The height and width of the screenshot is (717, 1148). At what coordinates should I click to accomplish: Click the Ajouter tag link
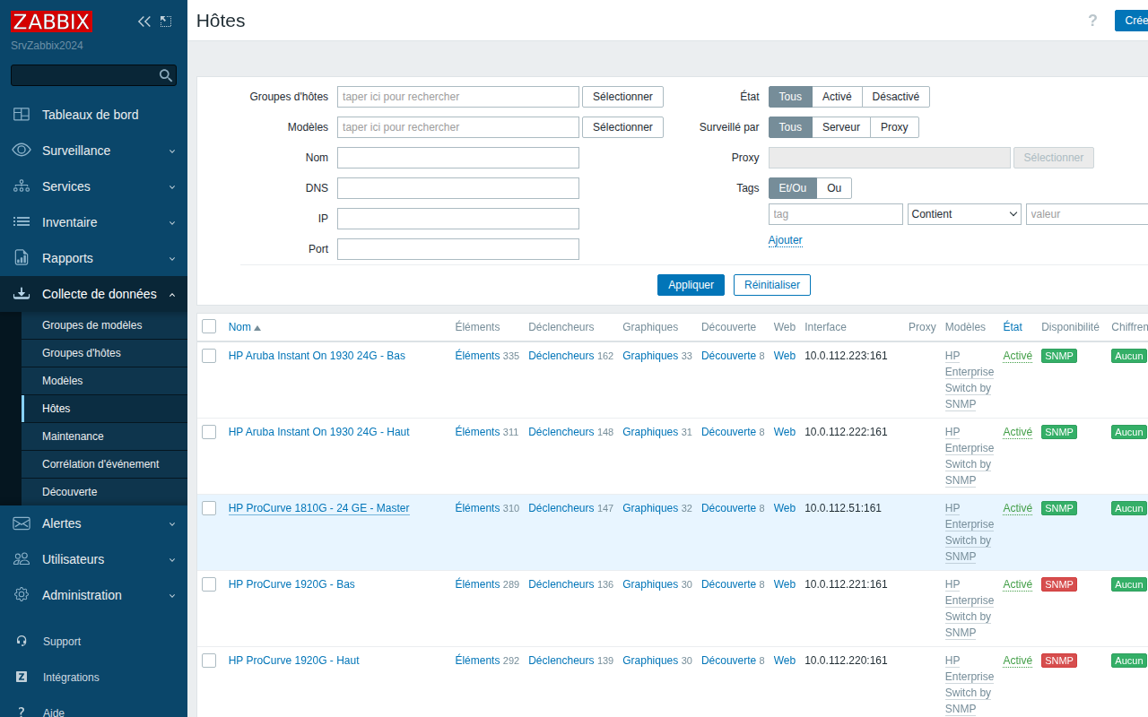pyautogui.click(x=786, y=240)
